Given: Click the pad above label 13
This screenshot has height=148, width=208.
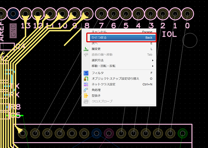Looking at the screenshot, I should 26,14.
